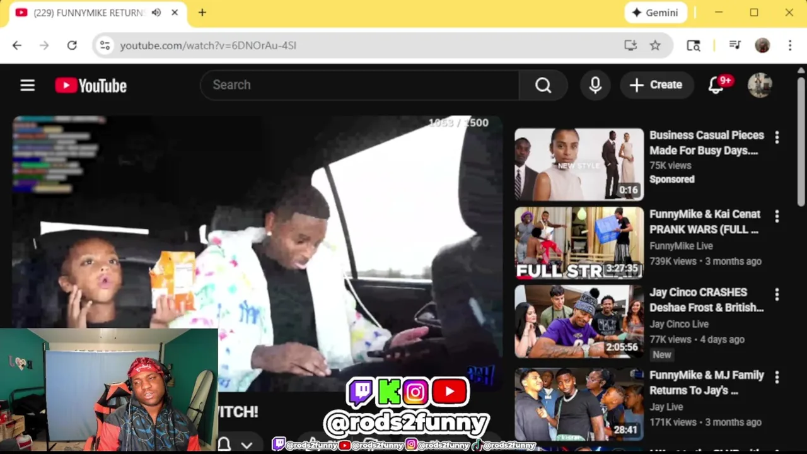The height and width of the screenshot is (454, 807).
Task: Click 77K views 4 days ago text
Action: tap(697, 339)
